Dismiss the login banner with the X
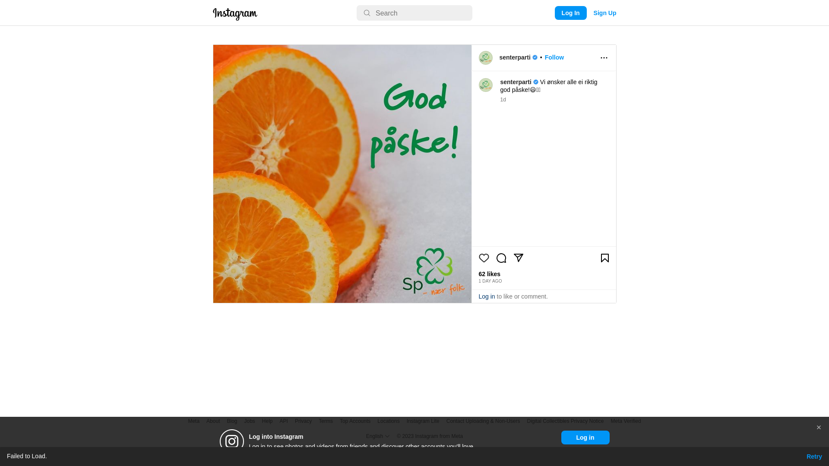Screen dimensions: 829x466 tap(818, 428)
